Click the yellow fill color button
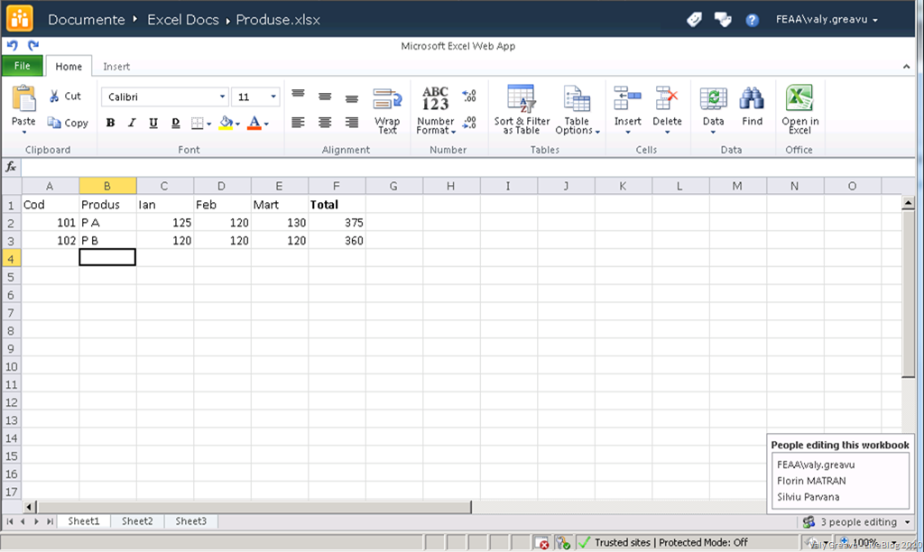The height and width of the screenshot is (552, 924). click(x=226, y=124)
